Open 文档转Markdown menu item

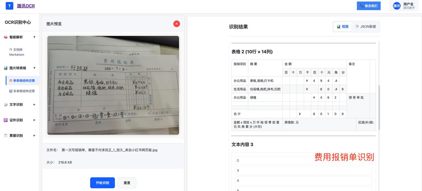(17, 52)
